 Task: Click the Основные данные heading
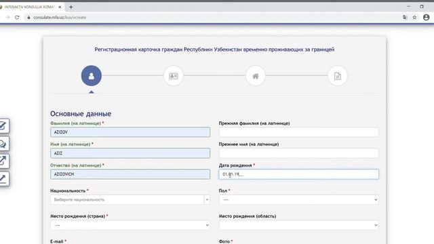(x=81, y=114)
